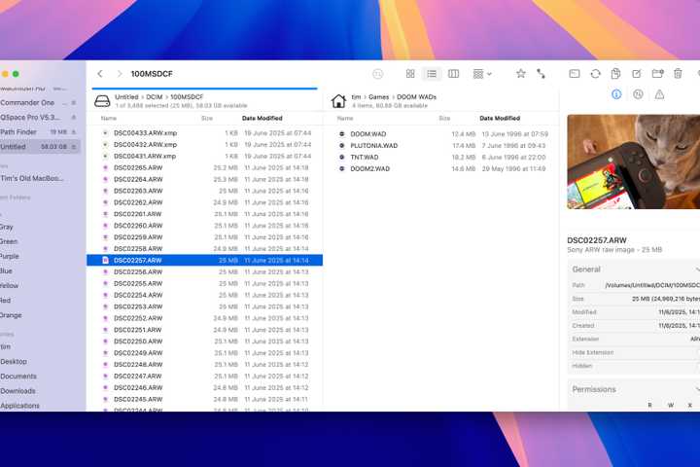Select file DSC02257.ARW in the list
This screenshot has width=700, height=467.
[204, 261]
